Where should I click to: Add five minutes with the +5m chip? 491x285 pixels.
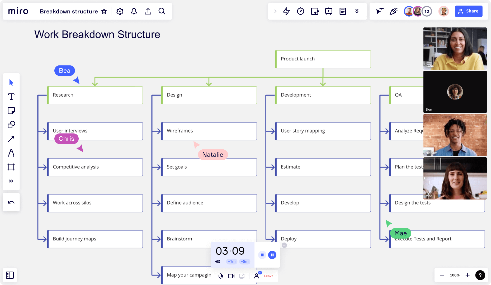[x=244, y=262]
